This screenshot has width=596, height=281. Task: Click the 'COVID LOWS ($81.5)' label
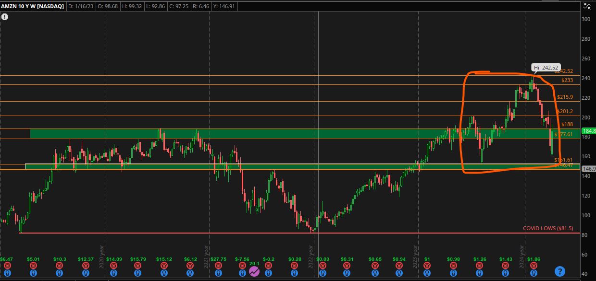point(548,228)
